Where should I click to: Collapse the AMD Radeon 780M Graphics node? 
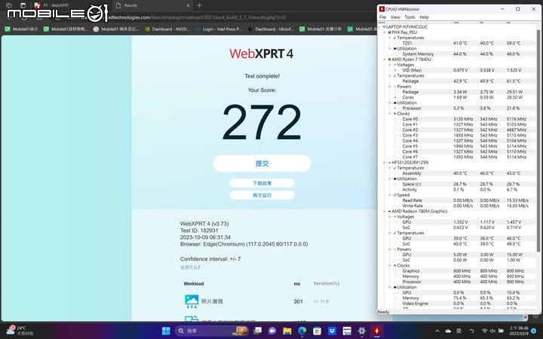click(385, 211)
